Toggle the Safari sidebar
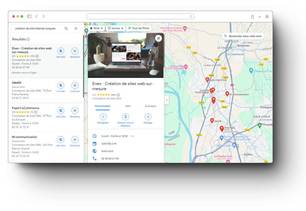 [29, 17]
